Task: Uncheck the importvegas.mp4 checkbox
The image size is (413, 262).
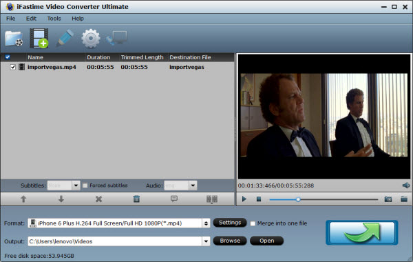Action: click(12, 67)
